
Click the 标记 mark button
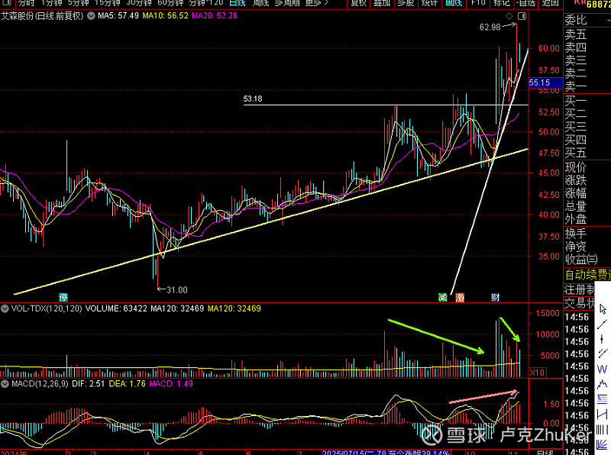(502, 3)
